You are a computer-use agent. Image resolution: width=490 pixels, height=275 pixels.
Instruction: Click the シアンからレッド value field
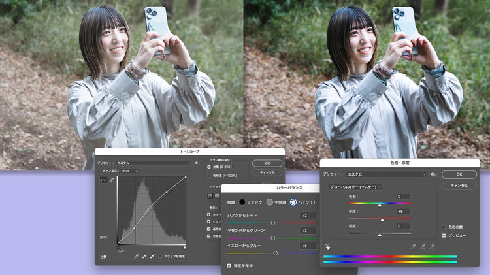click(x=308, y=216)
